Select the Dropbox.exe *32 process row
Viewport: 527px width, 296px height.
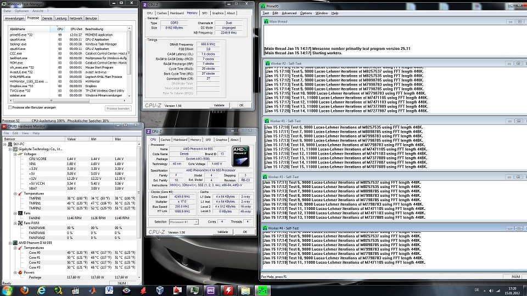(68, 86)
